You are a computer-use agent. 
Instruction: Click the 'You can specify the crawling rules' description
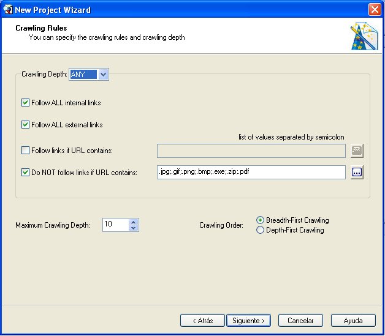click(107, 37)
